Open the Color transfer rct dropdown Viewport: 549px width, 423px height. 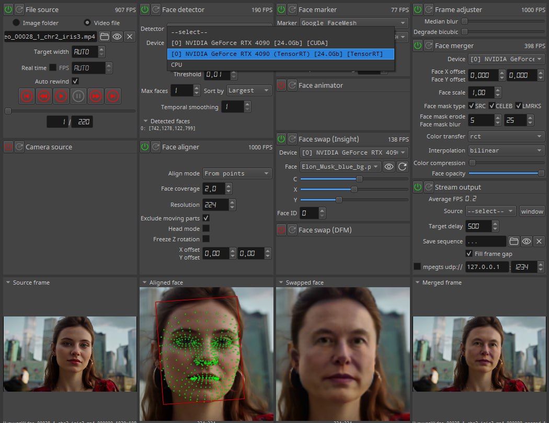point(506,136)
